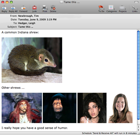Mark the message as Junk
Screen dimensions: 140x135
pos(34,8)
